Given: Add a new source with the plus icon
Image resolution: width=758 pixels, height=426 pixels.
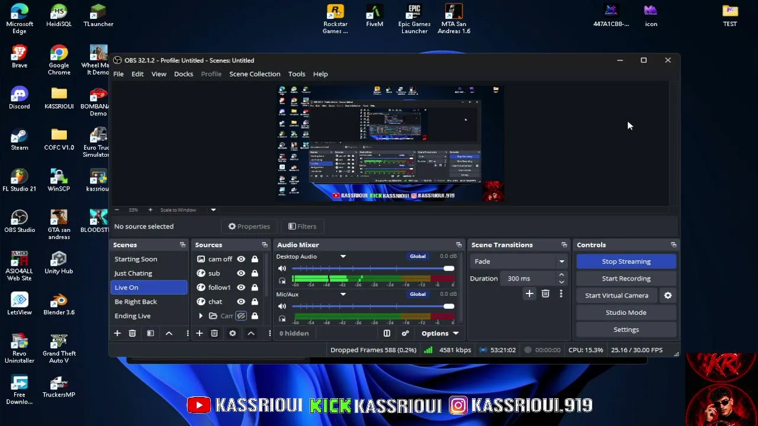Looking at the screenshot, I should (200, 333).
